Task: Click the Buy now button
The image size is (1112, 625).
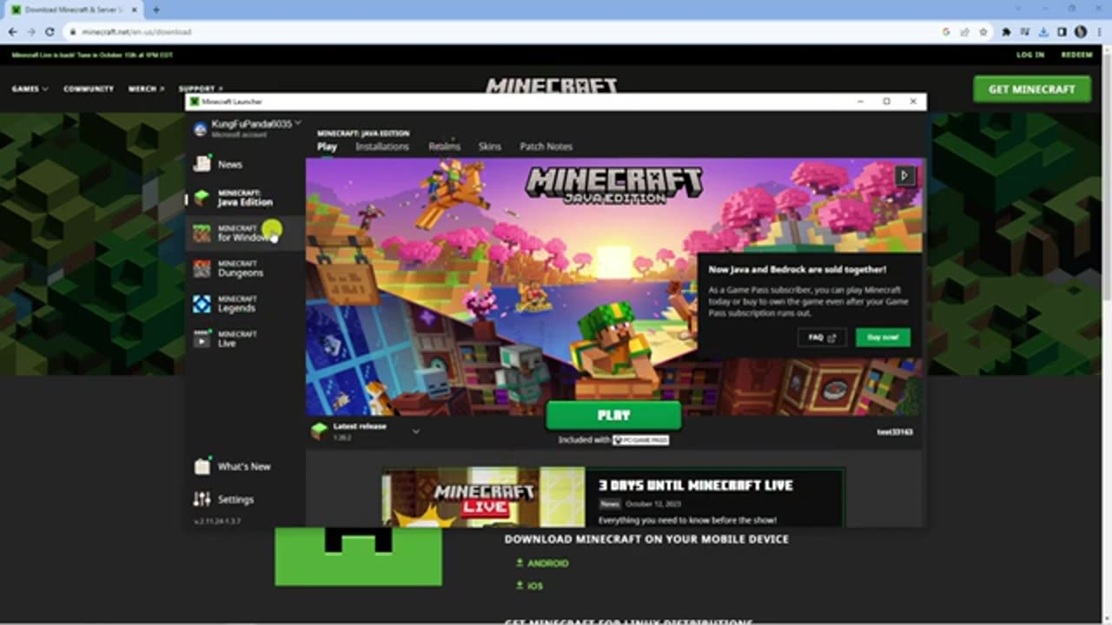Action: click(x=883, y=337)
